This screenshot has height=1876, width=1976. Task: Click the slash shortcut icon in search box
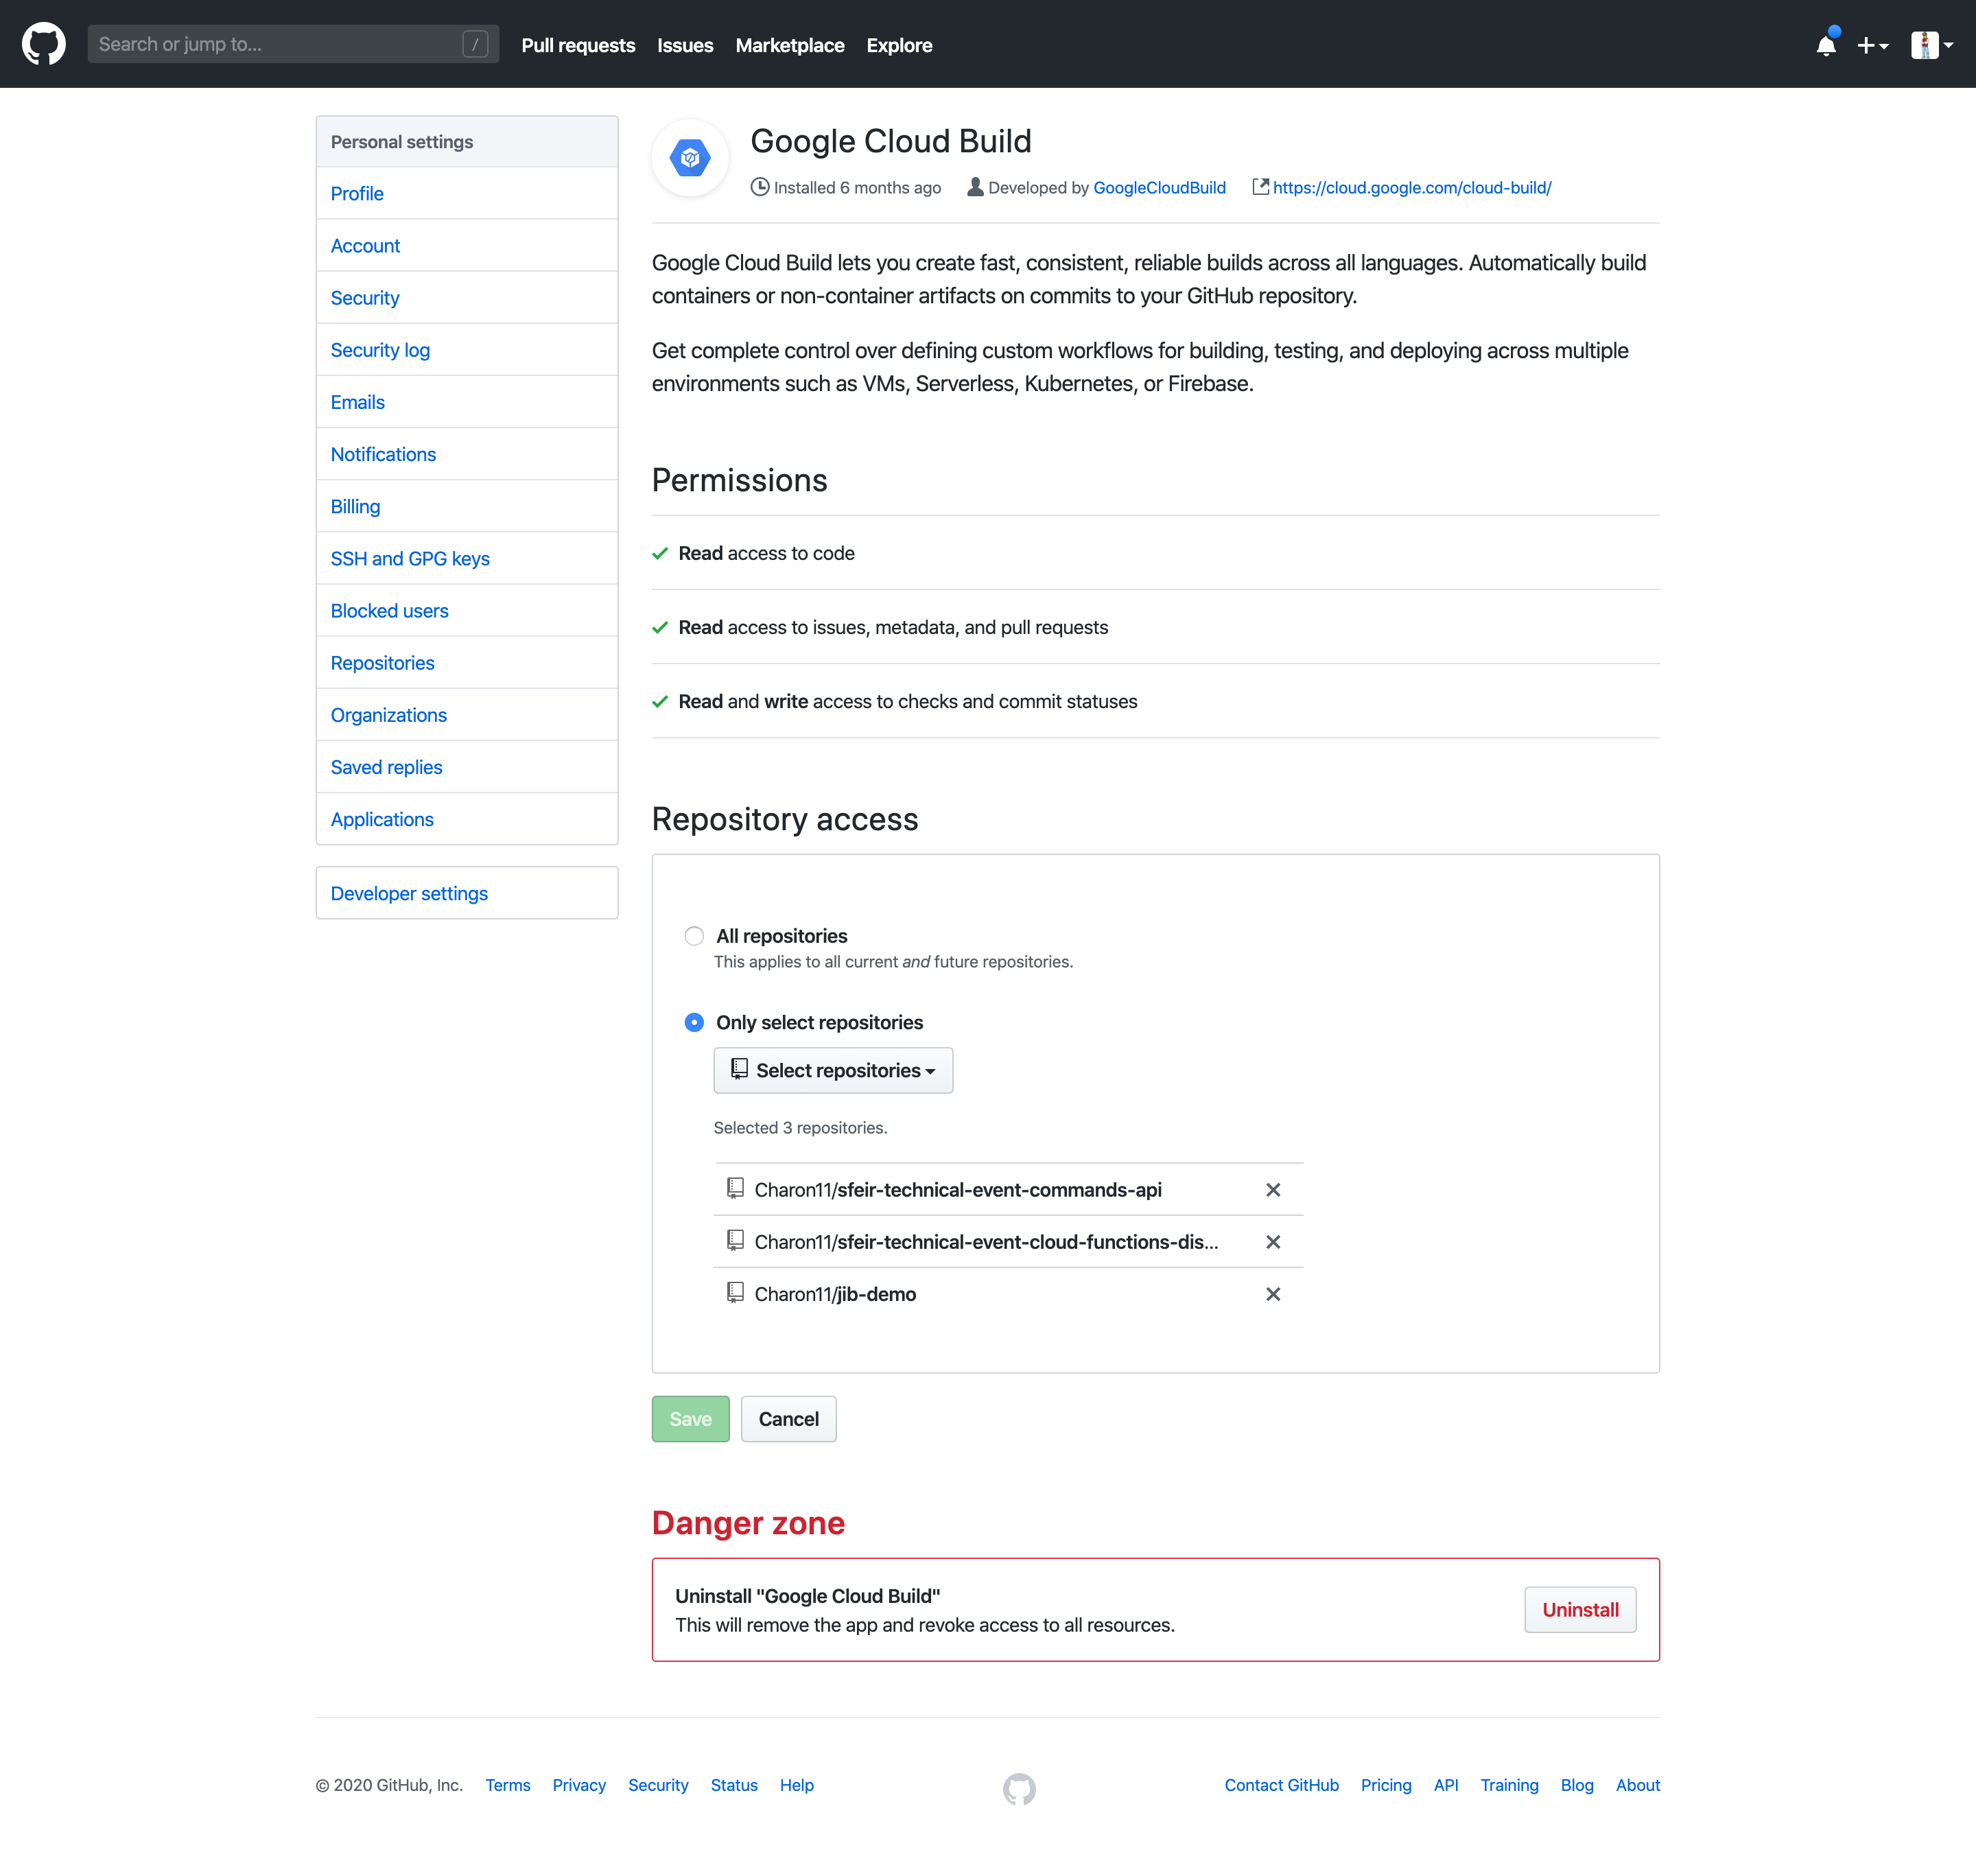pyautogui.click(x=475, y=44)
